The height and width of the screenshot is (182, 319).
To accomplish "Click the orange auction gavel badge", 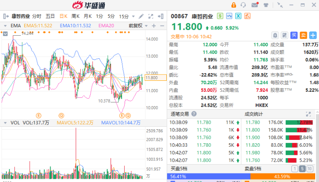I will (248, 16).
